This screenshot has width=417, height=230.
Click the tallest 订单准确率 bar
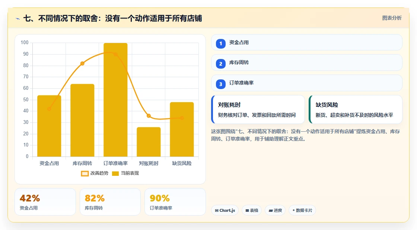click(115, 100)
